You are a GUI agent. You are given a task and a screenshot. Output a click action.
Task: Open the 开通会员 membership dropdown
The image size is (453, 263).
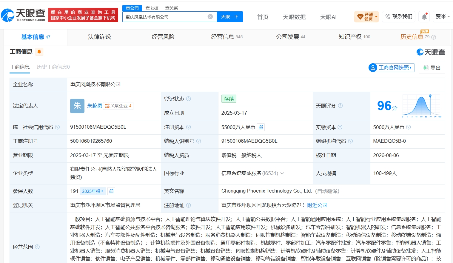(366, 17)
